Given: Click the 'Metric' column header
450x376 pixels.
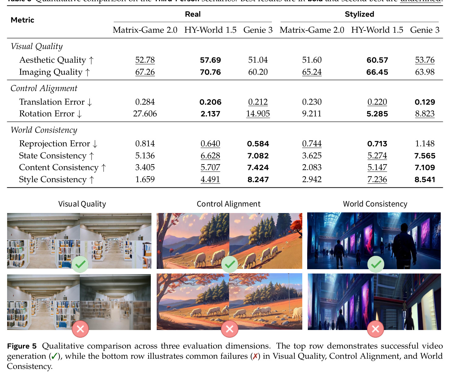Looking at the screenshot, I should pyautogui.click(x=22, y=20).
